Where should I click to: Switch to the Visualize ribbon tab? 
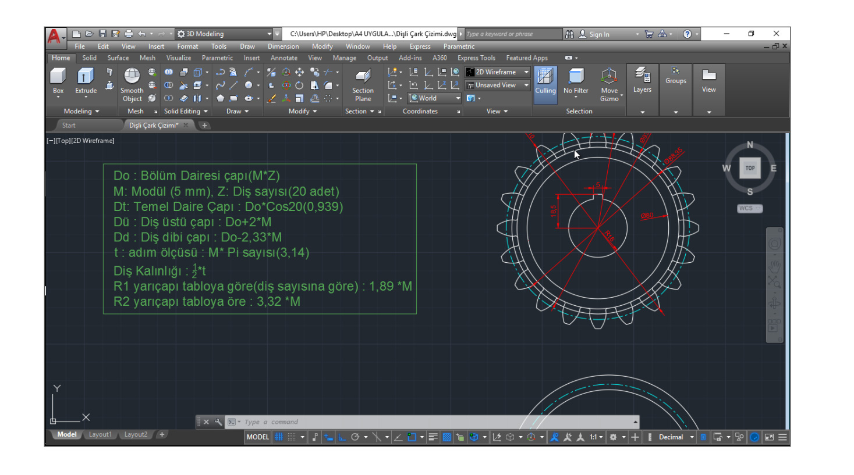click(x=178, y=58)
